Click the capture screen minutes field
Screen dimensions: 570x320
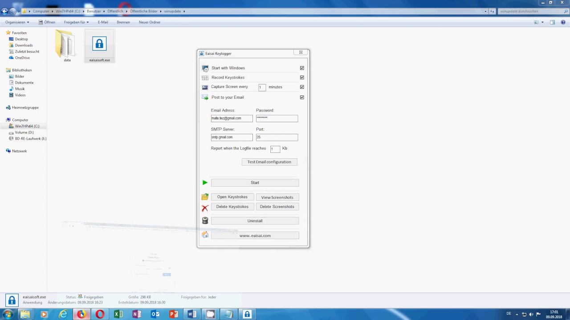[262, 88]
